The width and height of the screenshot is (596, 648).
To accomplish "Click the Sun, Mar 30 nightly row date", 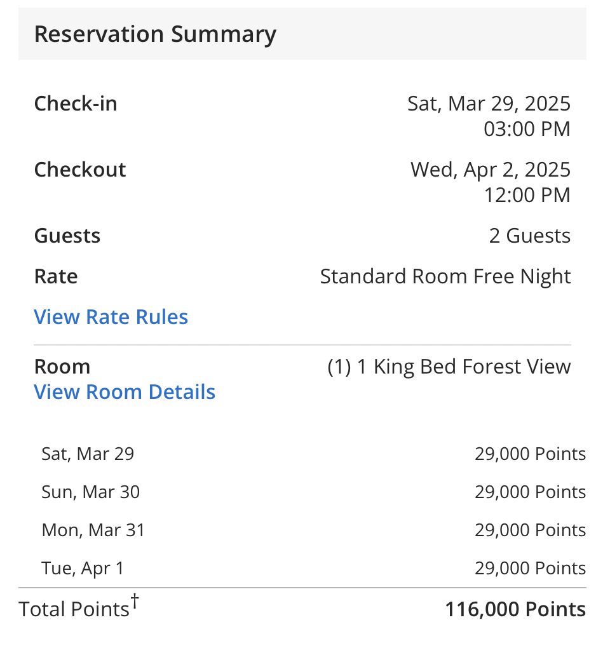I will point(90,492).
